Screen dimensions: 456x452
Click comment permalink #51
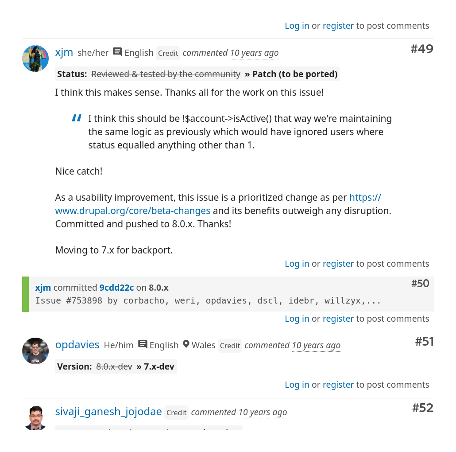click(x=424, y=341)
